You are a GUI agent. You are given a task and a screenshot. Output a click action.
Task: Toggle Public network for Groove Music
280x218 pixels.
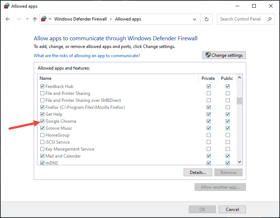click(228, 128)
